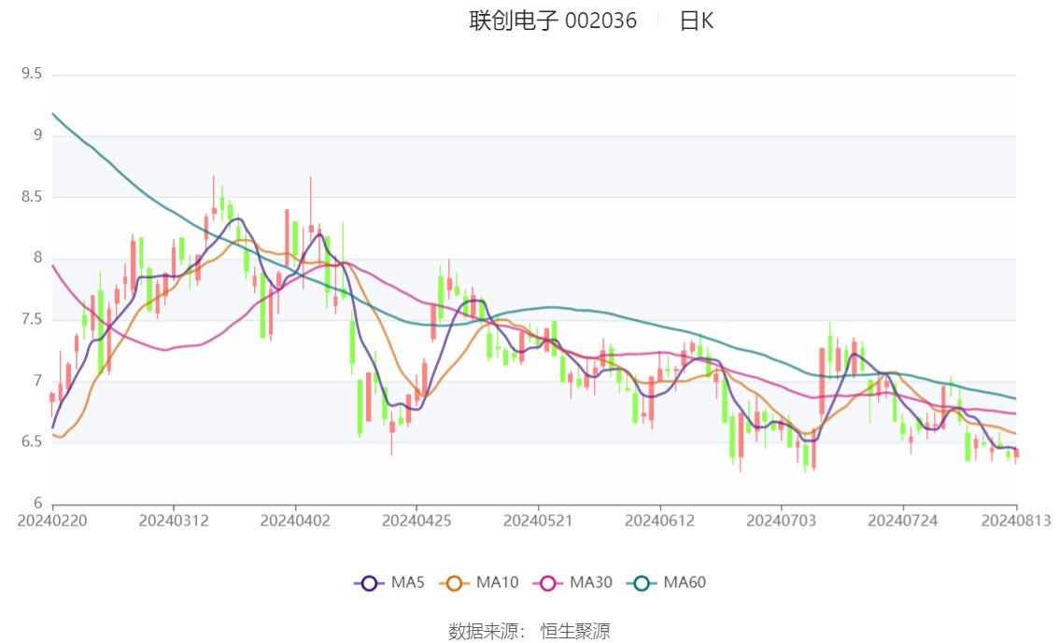1059x643 pixels.
Task: Click the 6.5 price axis label
Action: (32, 442)
